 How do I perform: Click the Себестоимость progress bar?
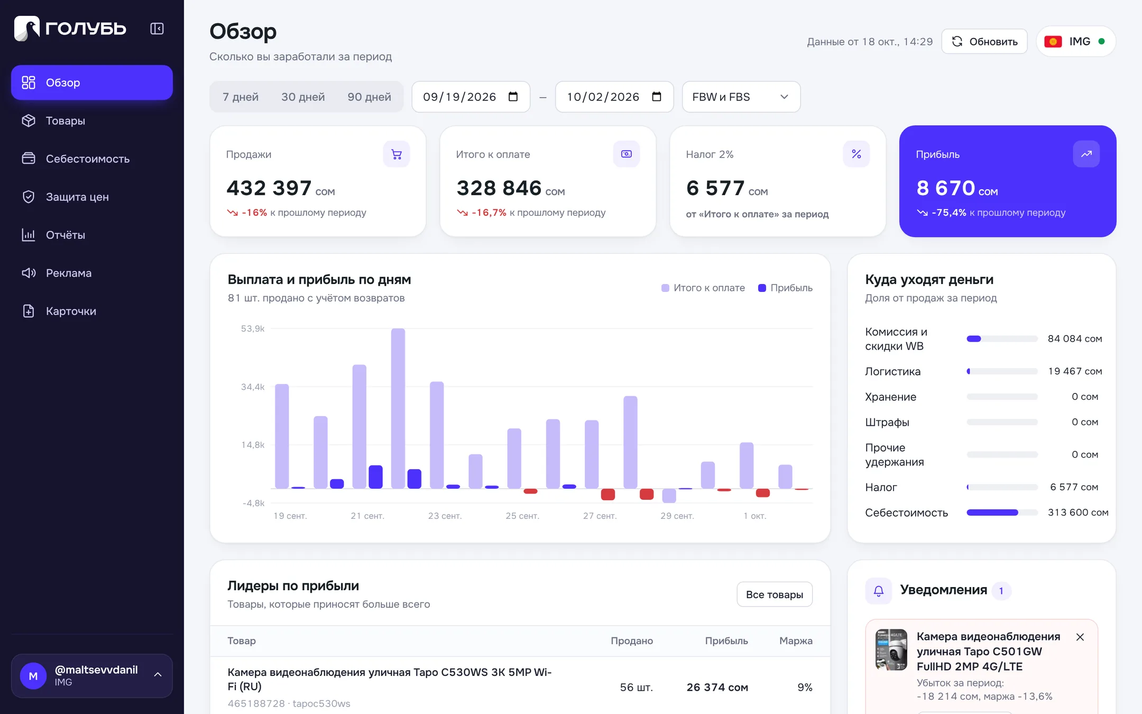[x=1002, y=512]
